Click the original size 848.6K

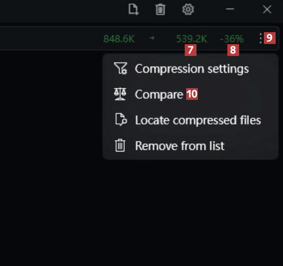119,39
